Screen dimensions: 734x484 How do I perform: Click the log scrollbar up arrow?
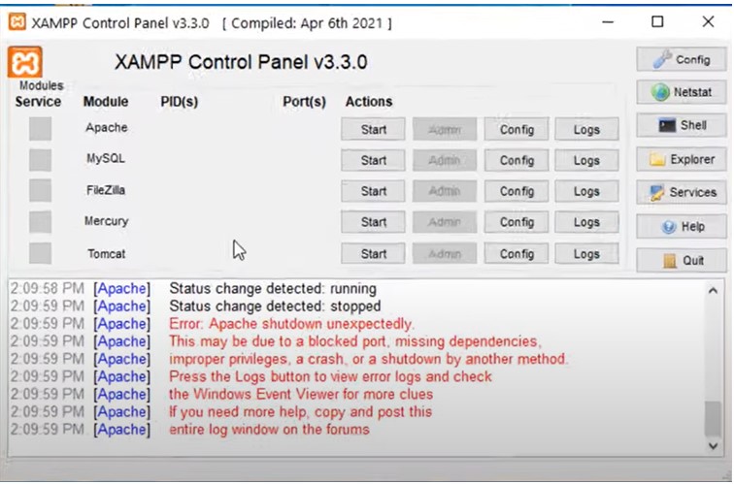pos(713,291)
